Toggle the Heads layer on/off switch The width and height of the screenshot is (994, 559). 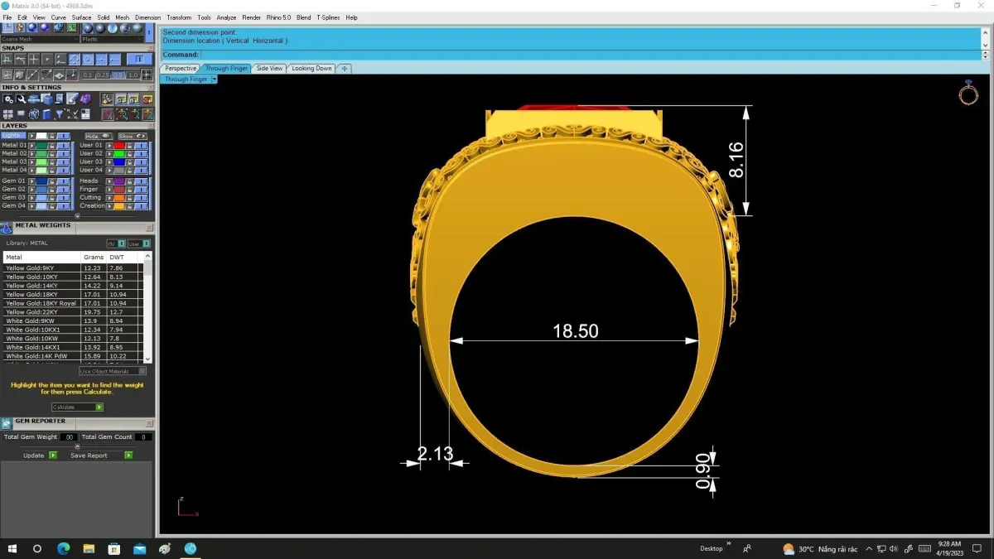coord(141,181)
